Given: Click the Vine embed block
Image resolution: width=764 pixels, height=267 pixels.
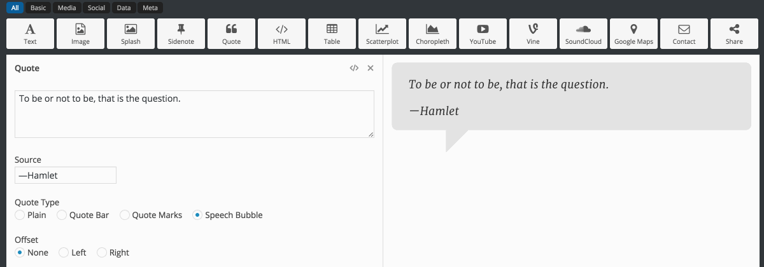Looking at the screenshot, I should click(x=533, y=34).
